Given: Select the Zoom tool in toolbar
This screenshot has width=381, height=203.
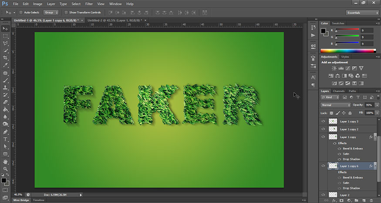Looking at the screenshot, I should tap(5, 169).
